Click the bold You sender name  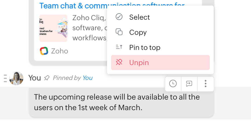pyautogui.click(x=35, y=78)
